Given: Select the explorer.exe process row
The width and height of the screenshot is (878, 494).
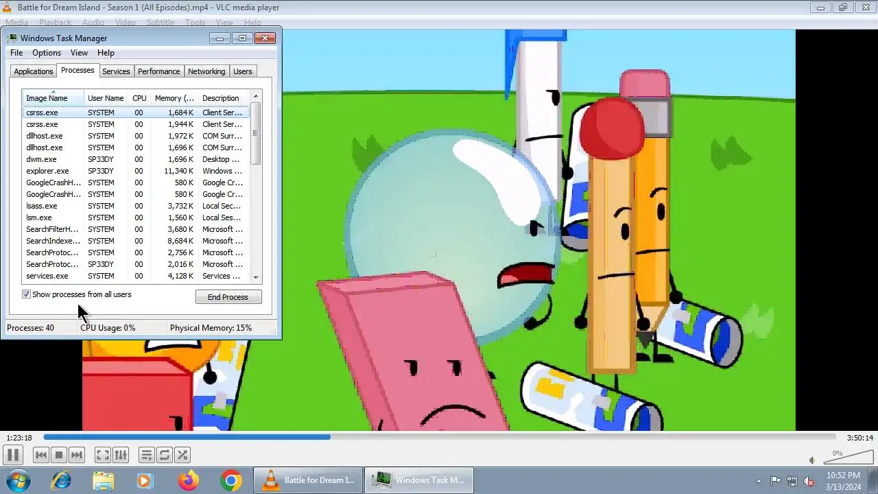Looking at the screenshot, I should [136, 171].
